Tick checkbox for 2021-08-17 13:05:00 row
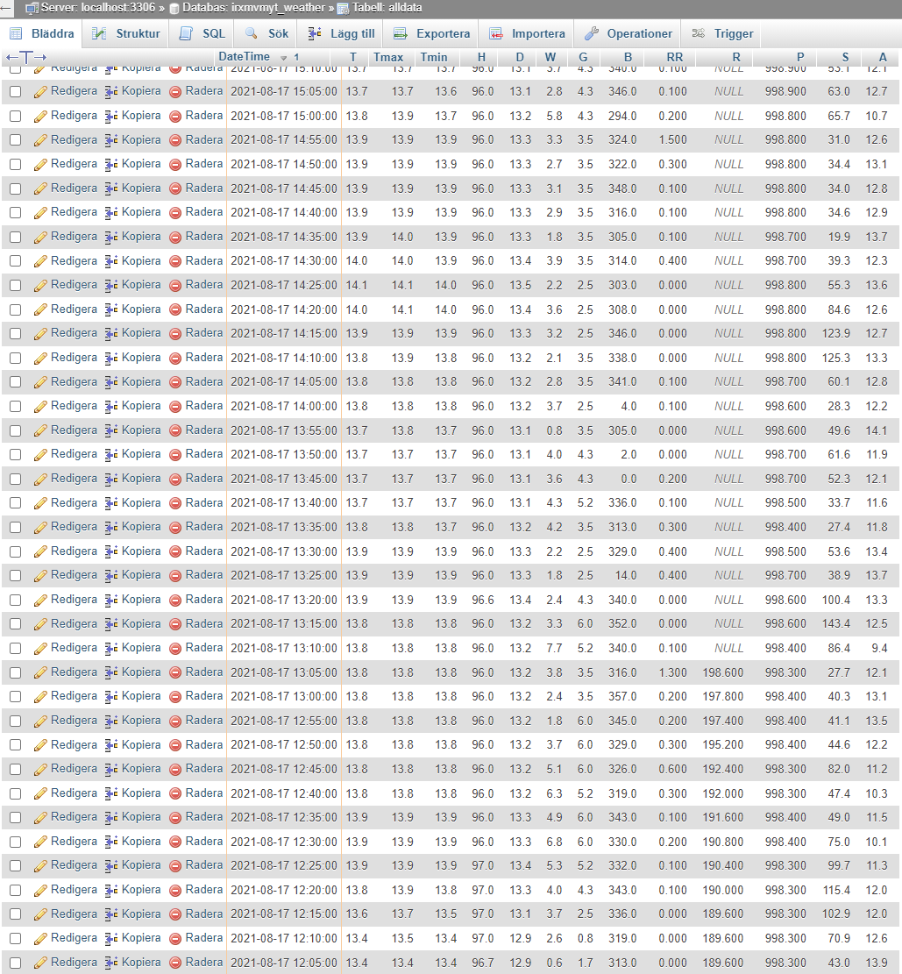This screenshot has width=902, height=974. [x=16, y=673]
